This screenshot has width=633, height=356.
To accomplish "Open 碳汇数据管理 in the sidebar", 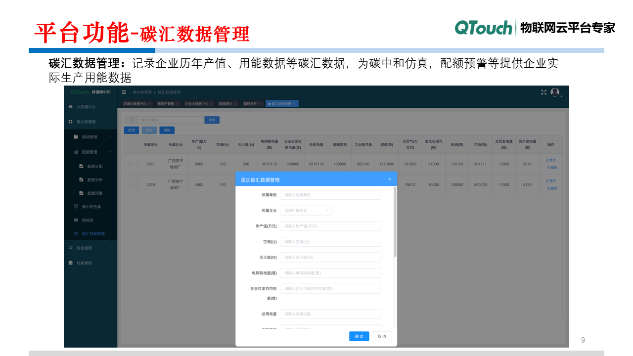I will tap(94, 233).
